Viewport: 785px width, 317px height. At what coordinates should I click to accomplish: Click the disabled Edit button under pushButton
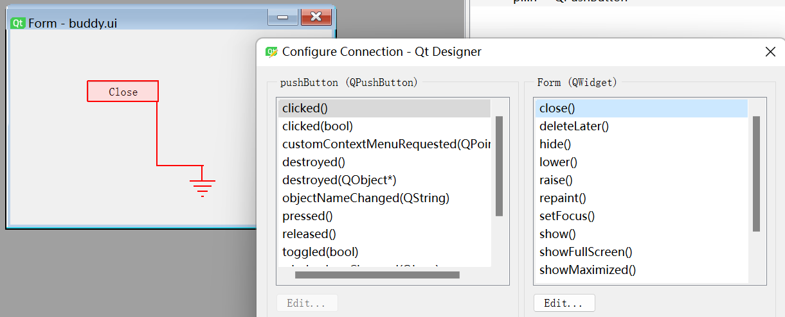[x=307, y=303]
